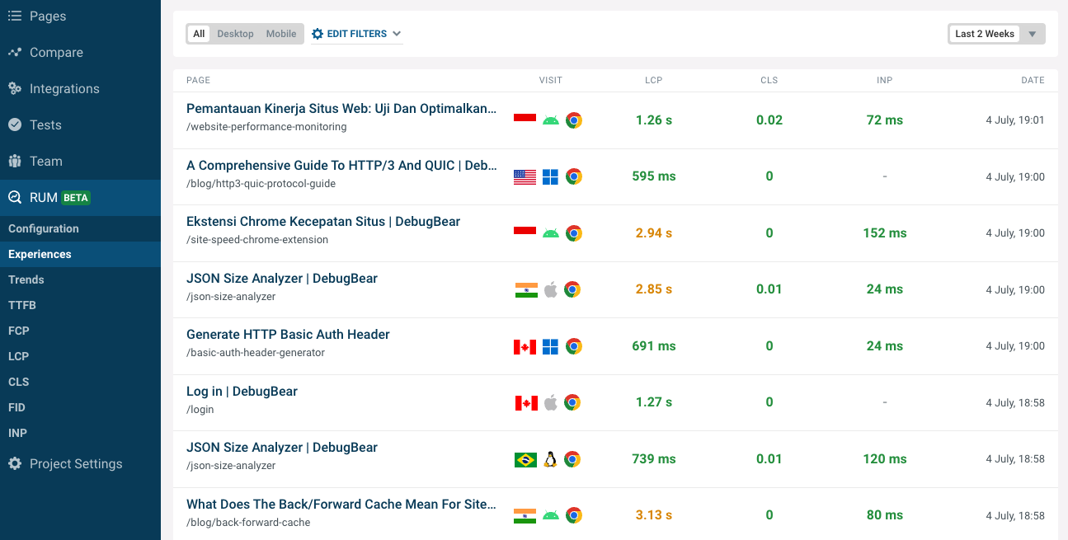Open Log in | DebugBear link
Viewport: 1068px width, 540px height.
tap(242, 391)
